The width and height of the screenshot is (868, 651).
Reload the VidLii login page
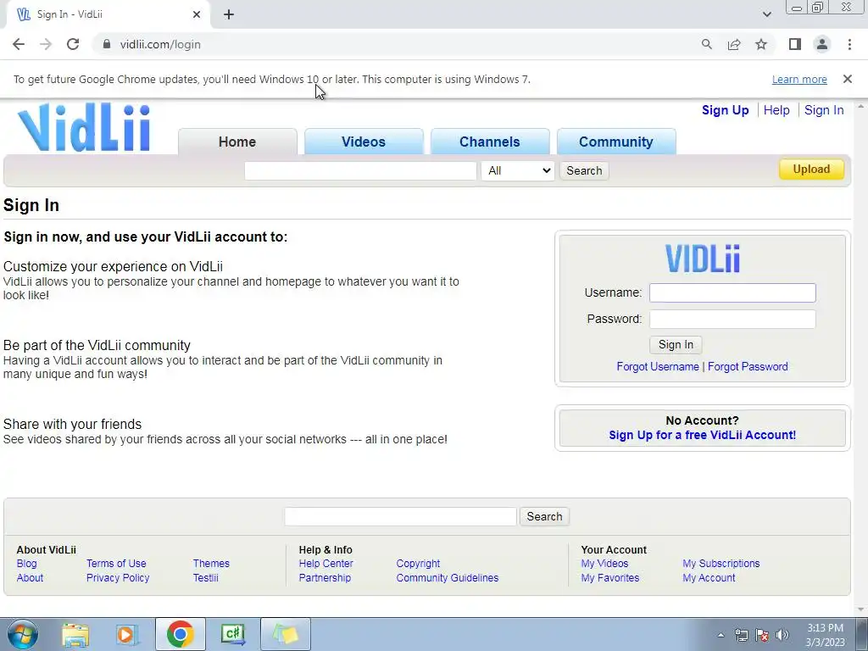(73, 44)
